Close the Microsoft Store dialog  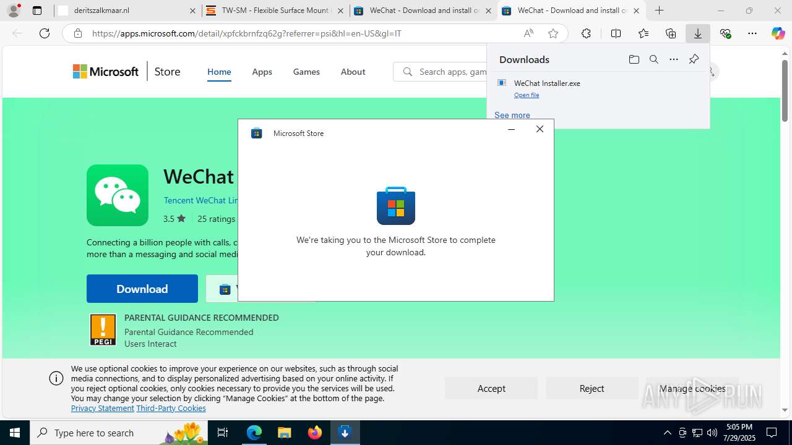tap(540, 129)
